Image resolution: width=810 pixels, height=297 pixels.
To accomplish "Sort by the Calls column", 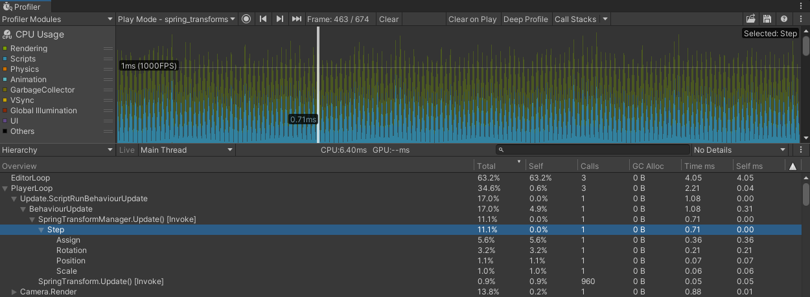I will click(603, 166).
